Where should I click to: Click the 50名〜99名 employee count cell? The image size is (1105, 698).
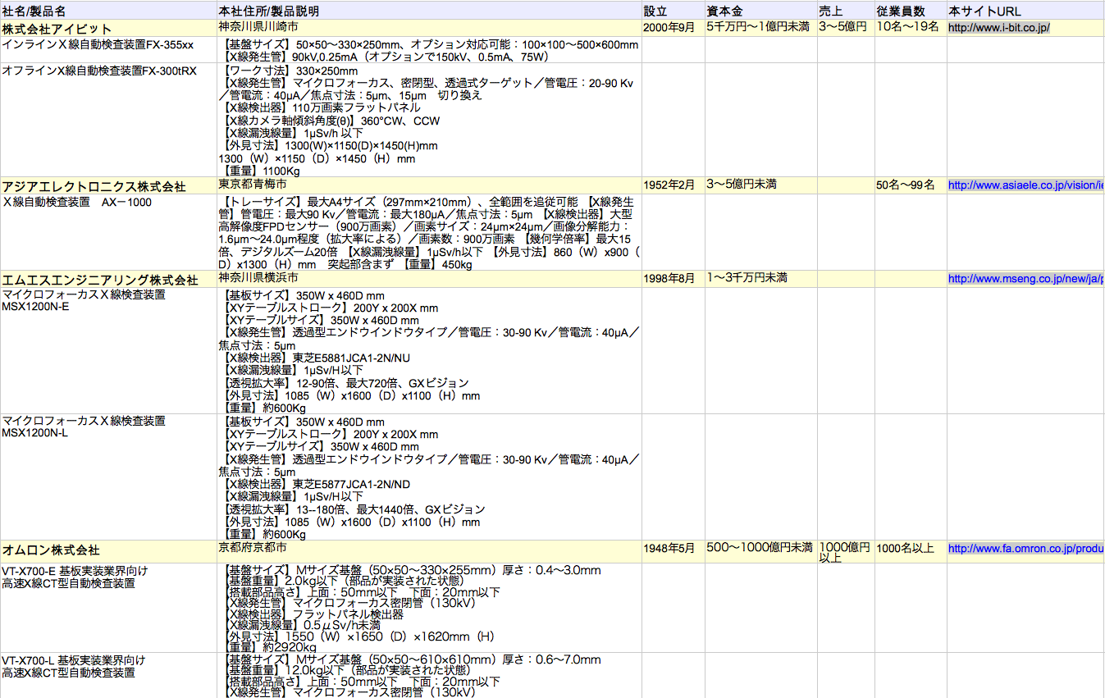coord(911,185)
